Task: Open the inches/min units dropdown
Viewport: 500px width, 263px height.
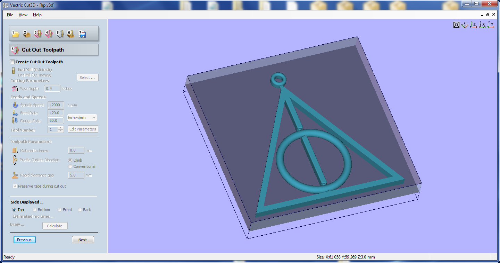Action: [82, 118]
